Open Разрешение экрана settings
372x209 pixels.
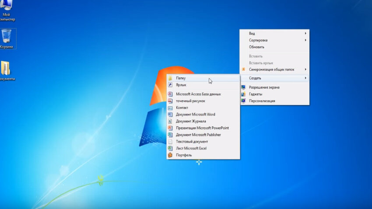(x=274, y=87)
